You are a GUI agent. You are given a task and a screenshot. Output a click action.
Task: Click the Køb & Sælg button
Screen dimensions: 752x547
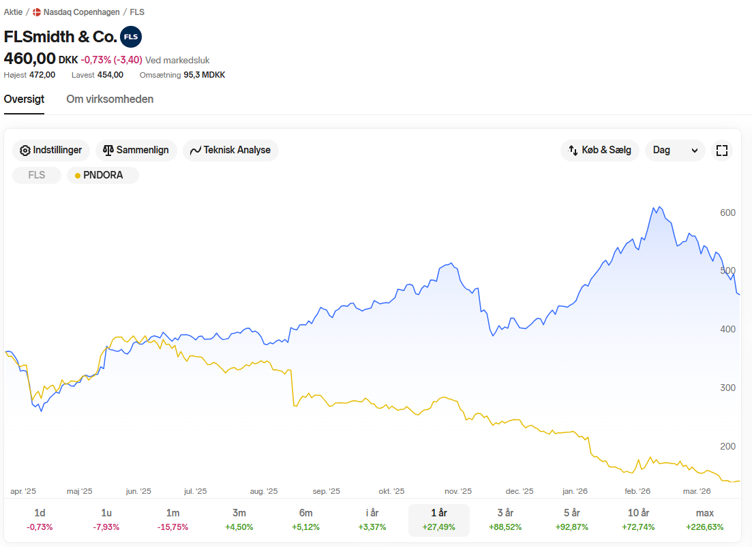[x=599, y=151]
